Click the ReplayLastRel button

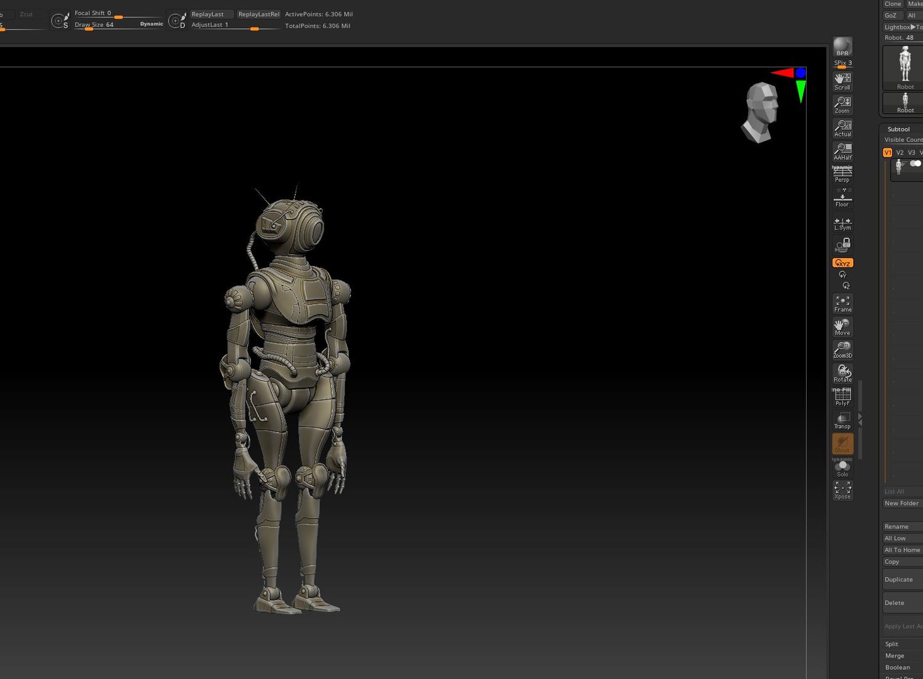[259, 14]
